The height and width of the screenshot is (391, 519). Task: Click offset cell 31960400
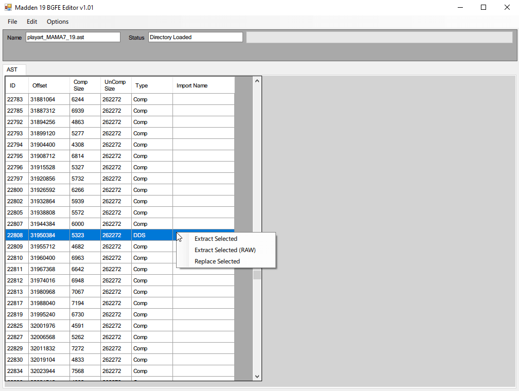[x=49, y=258]
